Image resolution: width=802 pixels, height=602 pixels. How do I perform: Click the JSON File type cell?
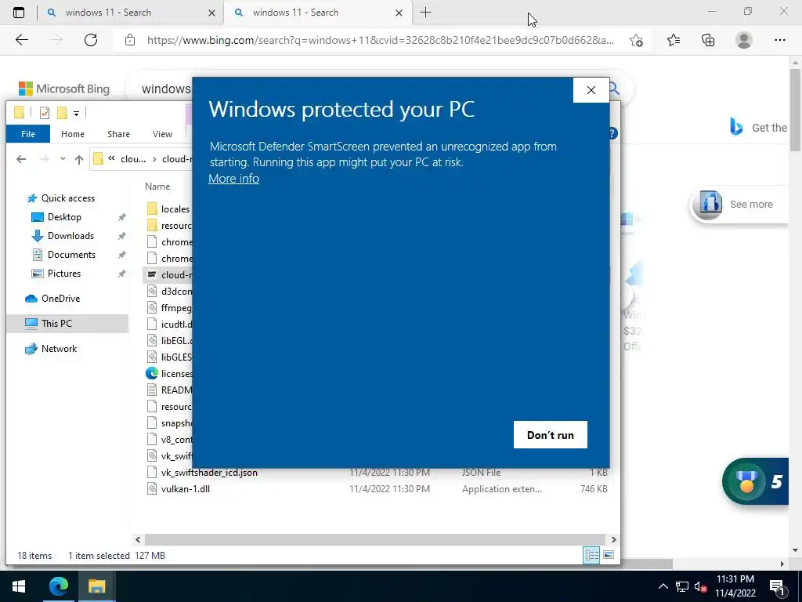click(x=482, y=473)
